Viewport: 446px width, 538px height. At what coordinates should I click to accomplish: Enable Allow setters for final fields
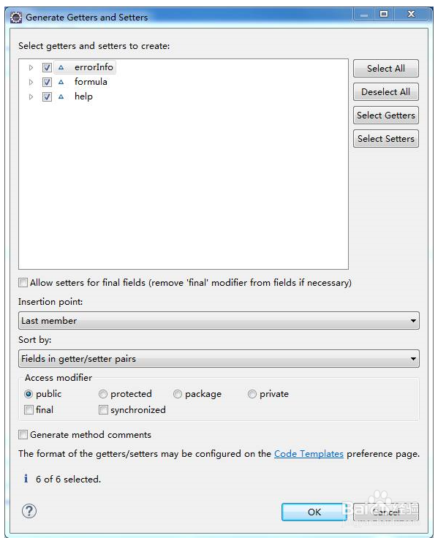pos(23,283)
